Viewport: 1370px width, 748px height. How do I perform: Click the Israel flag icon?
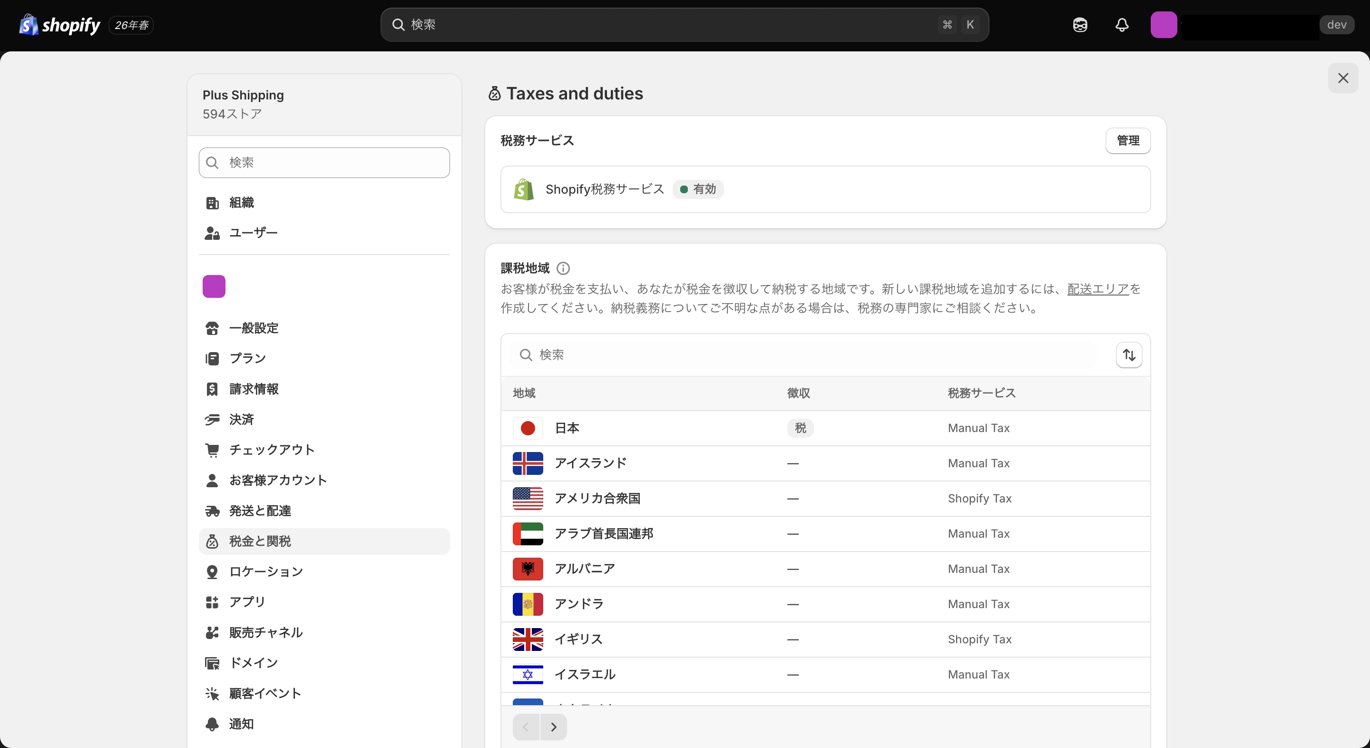click(x=528, y=675)
